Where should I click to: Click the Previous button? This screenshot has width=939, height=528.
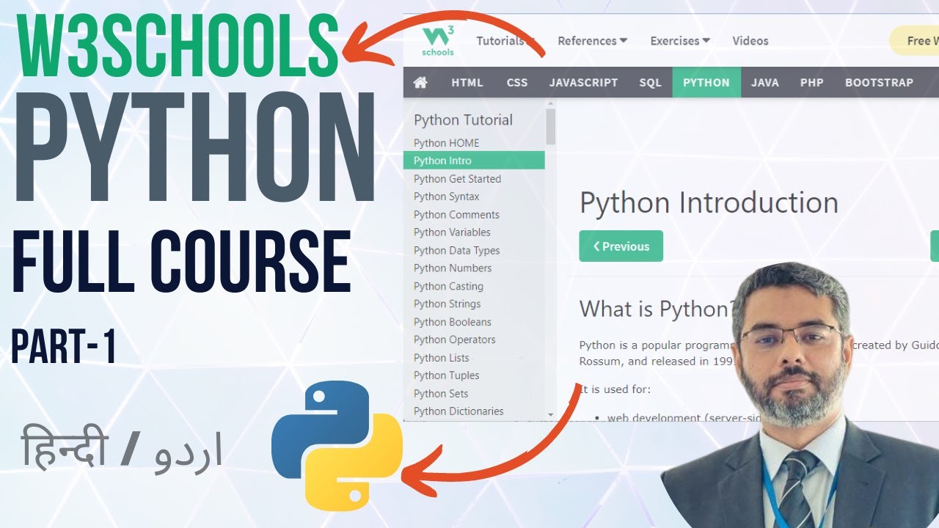[621, 246]
